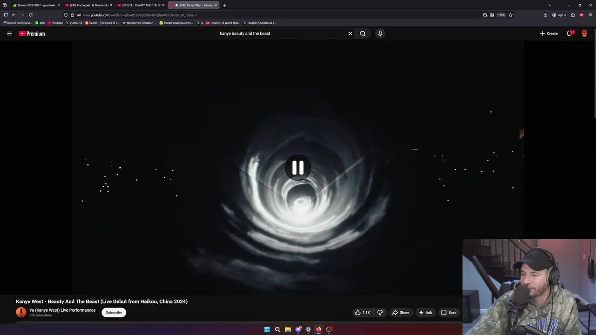
Task: Go to YouTube Premium home logo
Action: 32,33
